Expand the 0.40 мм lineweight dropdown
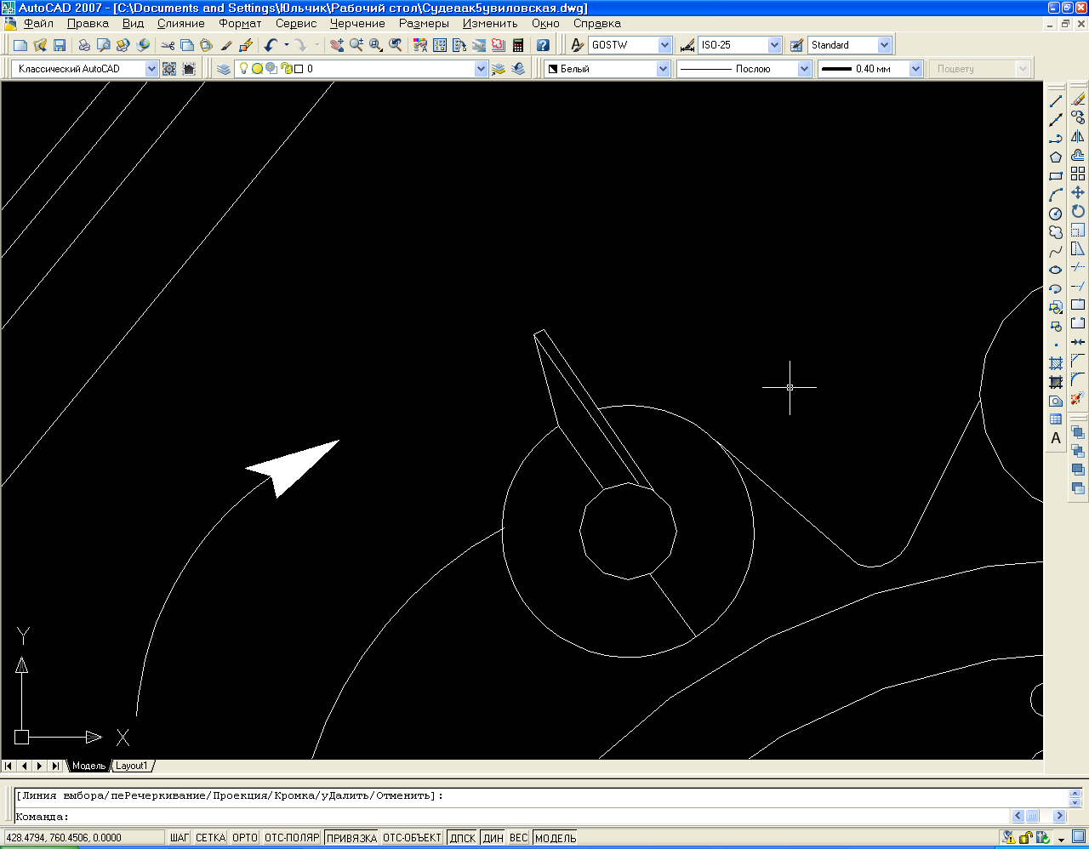 (x=915, y=69)
